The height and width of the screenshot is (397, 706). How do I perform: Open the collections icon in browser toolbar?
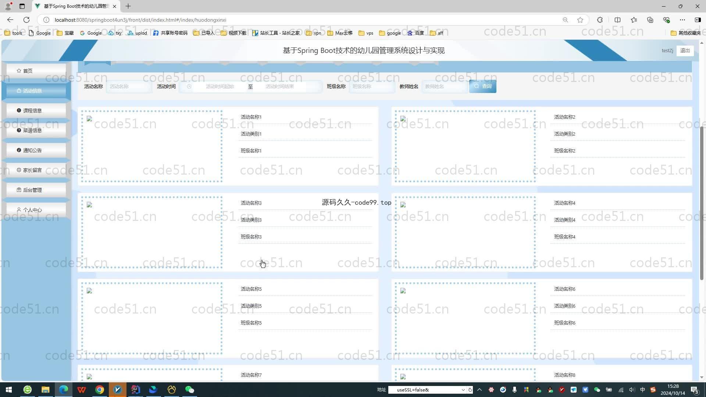650,20
